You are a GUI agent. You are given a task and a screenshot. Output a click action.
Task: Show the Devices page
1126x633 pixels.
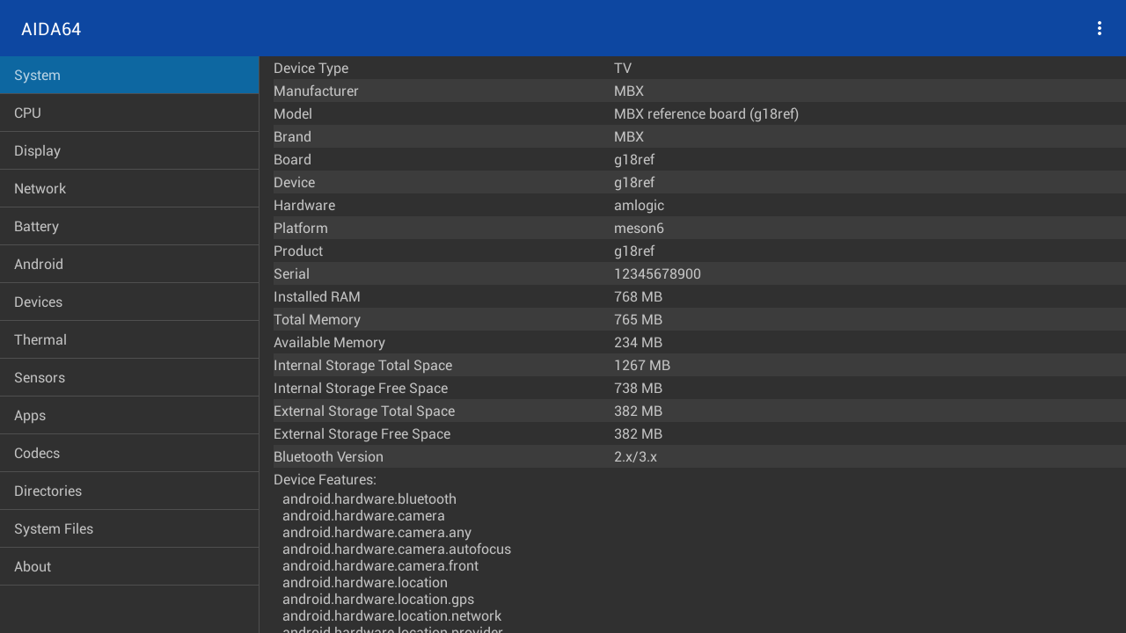(x=129, y=302)
